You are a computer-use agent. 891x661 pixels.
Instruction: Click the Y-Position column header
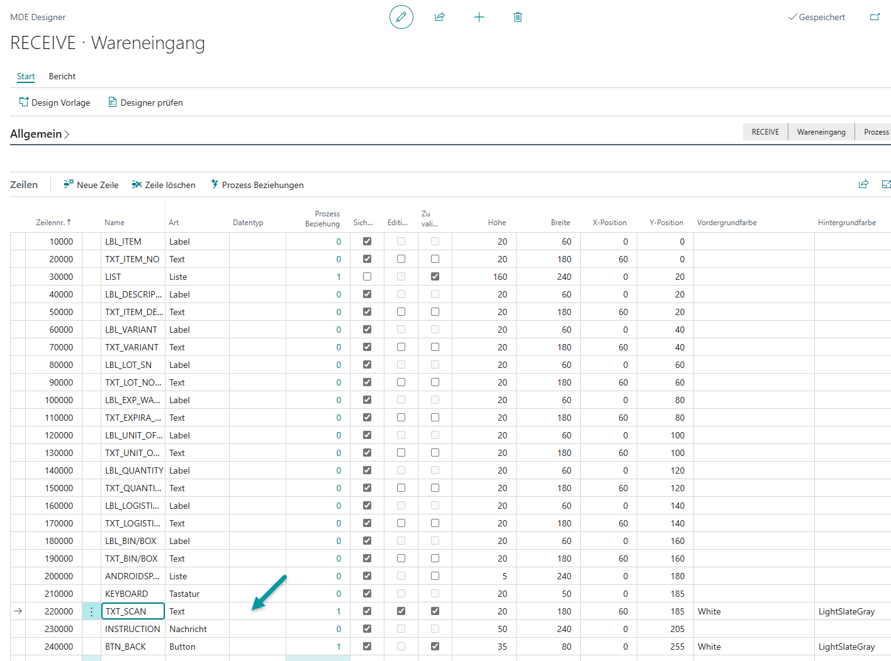(x=666, y=223)
